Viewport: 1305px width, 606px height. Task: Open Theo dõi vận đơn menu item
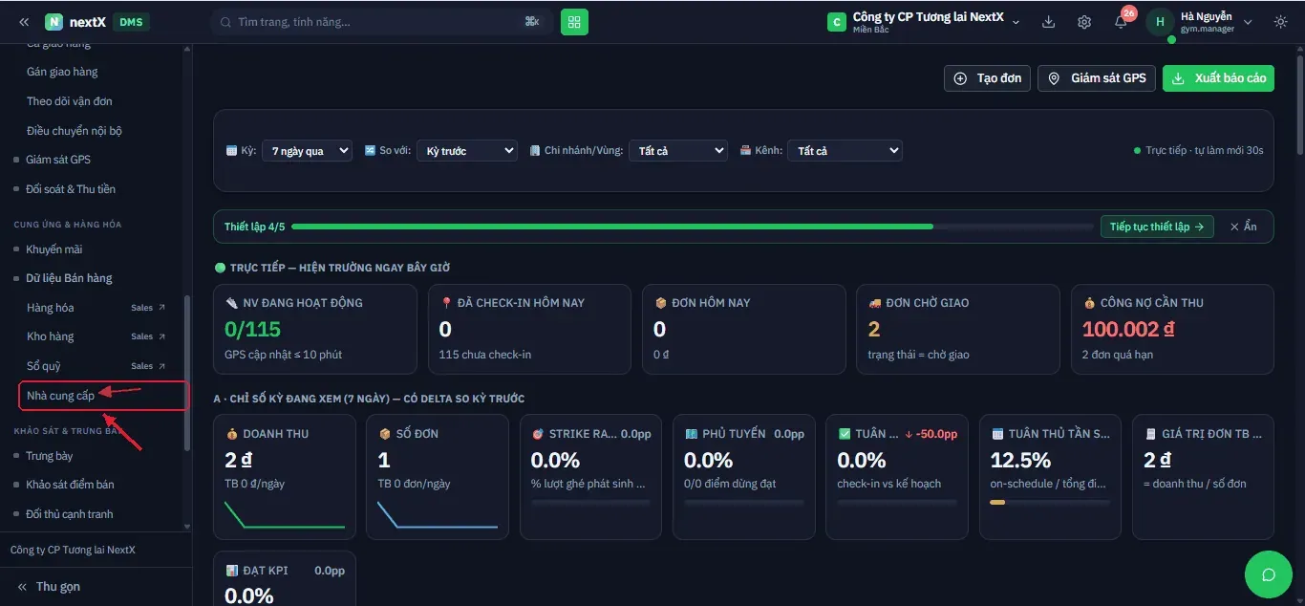(70, 101)
